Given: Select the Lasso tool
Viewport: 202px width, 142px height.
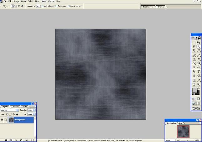Looking at the screenshot, I should 194,46.
